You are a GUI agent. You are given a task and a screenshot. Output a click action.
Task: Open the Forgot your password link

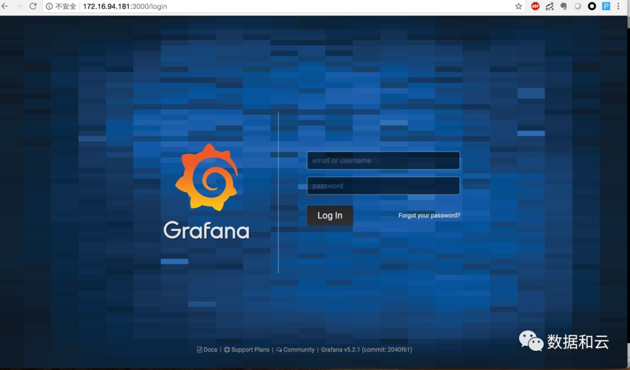429,216
